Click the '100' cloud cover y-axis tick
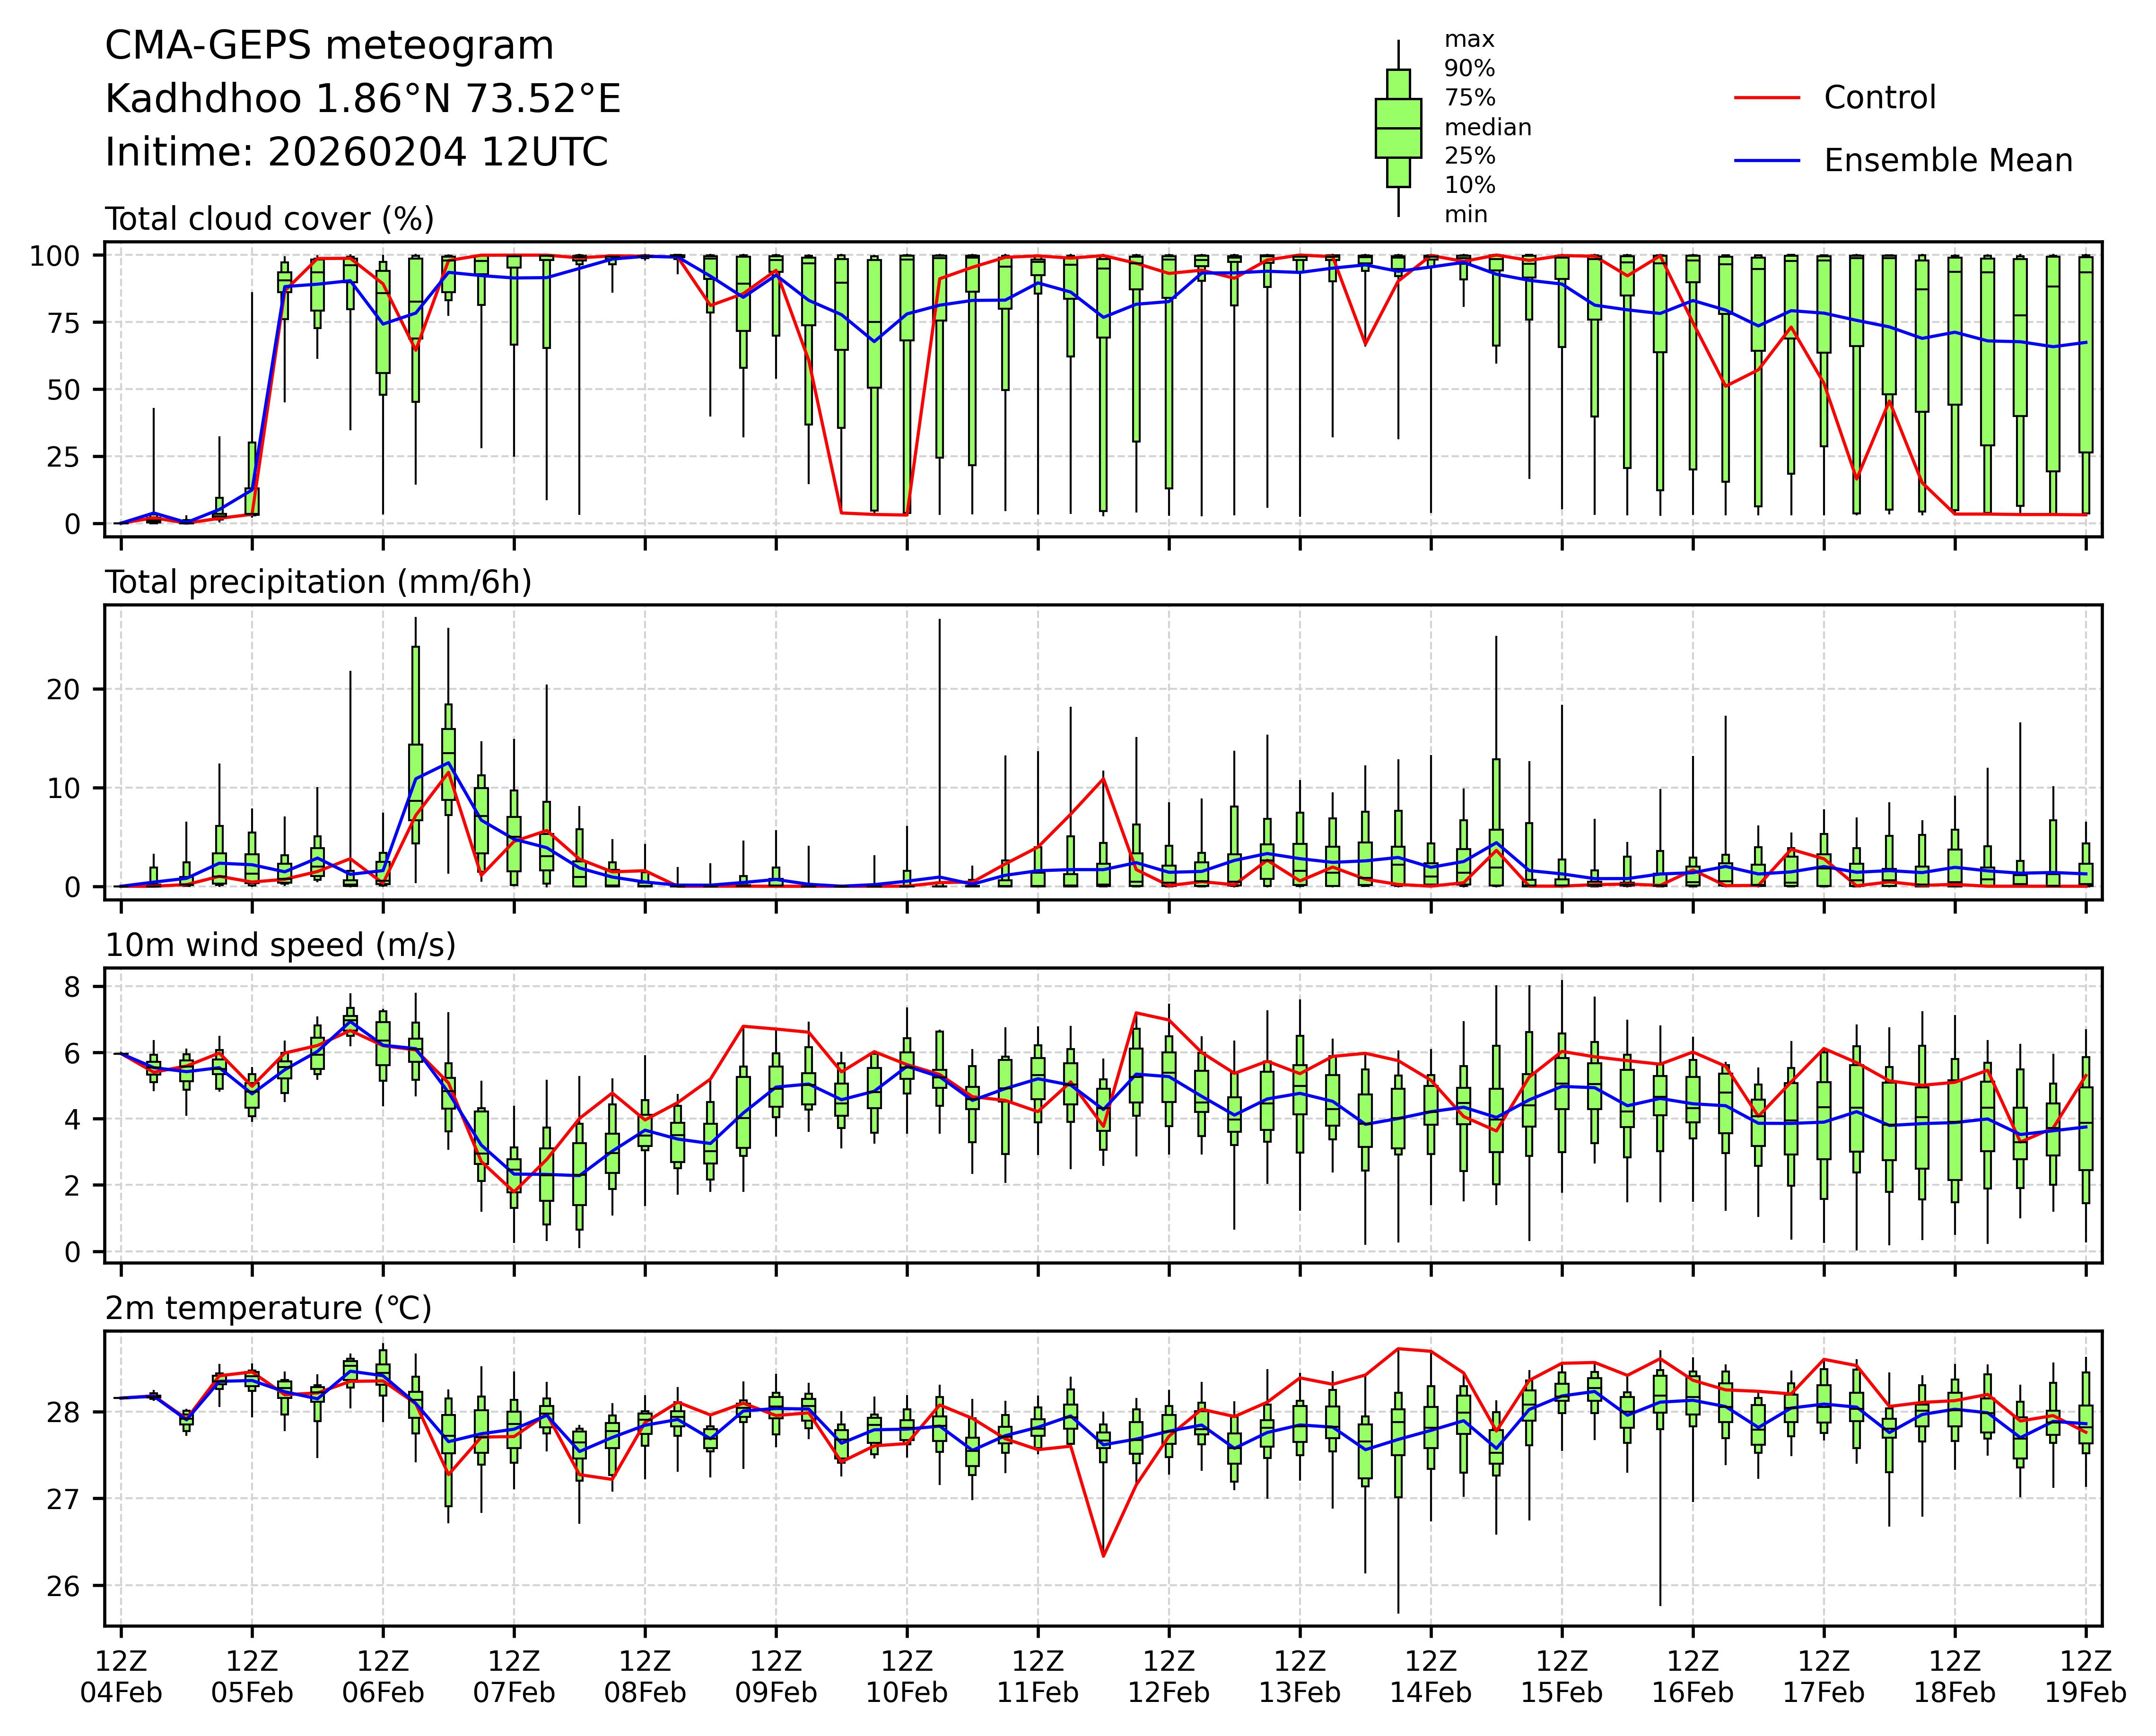This screenshot has width=2156, height=1736. pyautogui.click(x=54, y=256)
